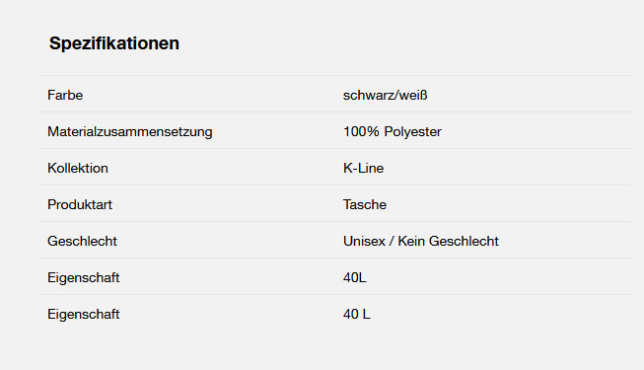Click the Unisex / Kein Geschlecht value
644x370 pixels.
[421, 241]
